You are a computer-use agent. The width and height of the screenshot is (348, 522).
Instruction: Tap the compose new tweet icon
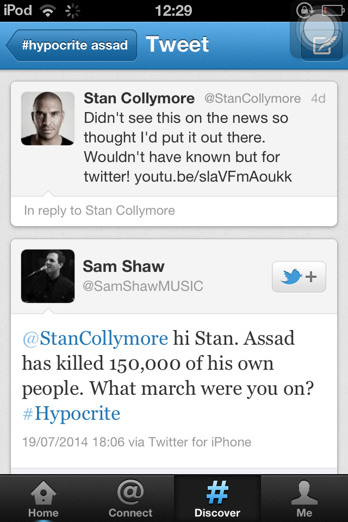click(322, 45)
